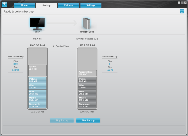Select Other 1.8 GB on Win7 (C:) gauge
The height and width of the screenshot is (136, 188).
(37, 86)
